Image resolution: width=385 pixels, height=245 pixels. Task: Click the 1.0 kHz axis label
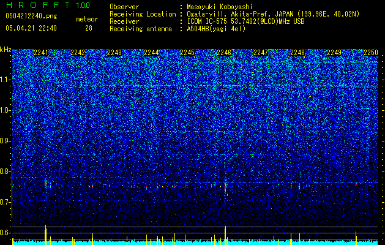[6, 110]
